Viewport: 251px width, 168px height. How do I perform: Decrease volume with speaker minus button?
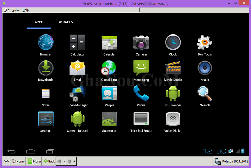click(61, 161)
